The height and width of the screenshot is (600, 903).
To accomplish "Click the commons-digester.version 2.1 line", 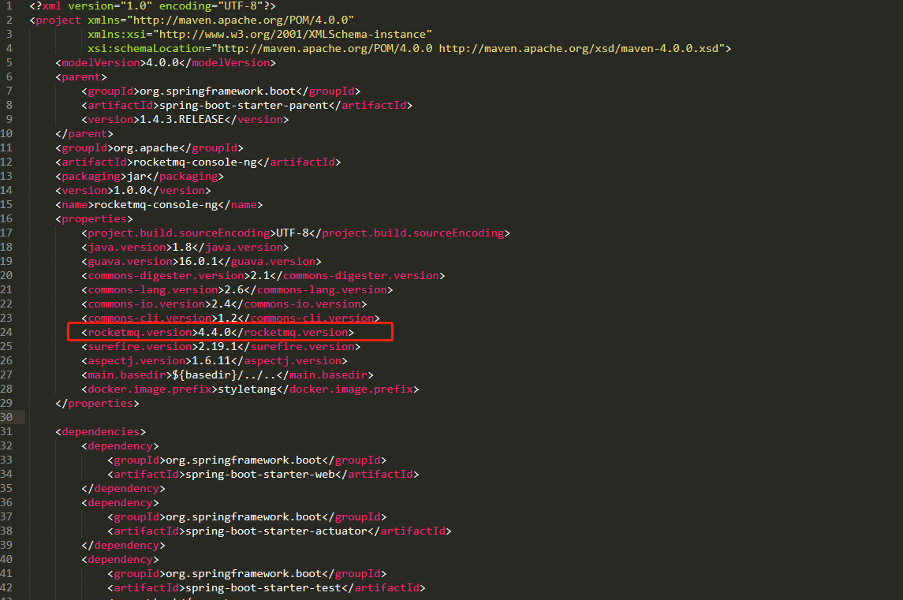I will 263,276.
